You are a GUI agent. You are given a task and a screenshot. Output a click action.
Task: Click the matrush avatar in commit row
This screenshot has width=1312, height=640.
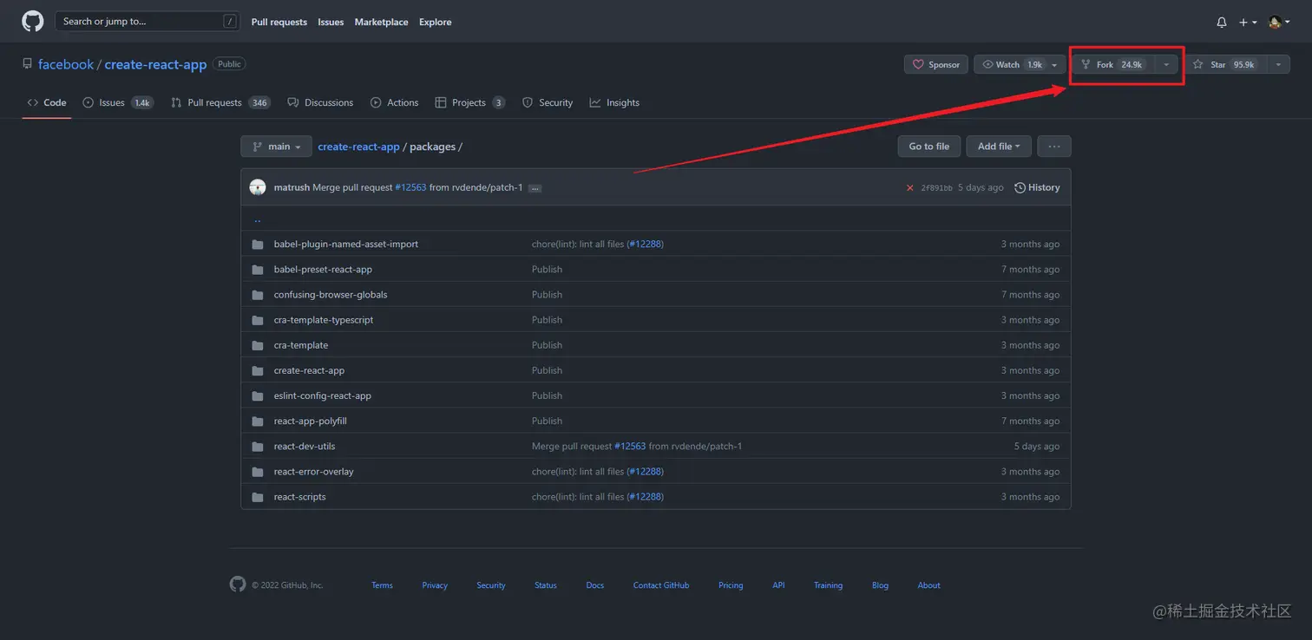pos(258,187)
